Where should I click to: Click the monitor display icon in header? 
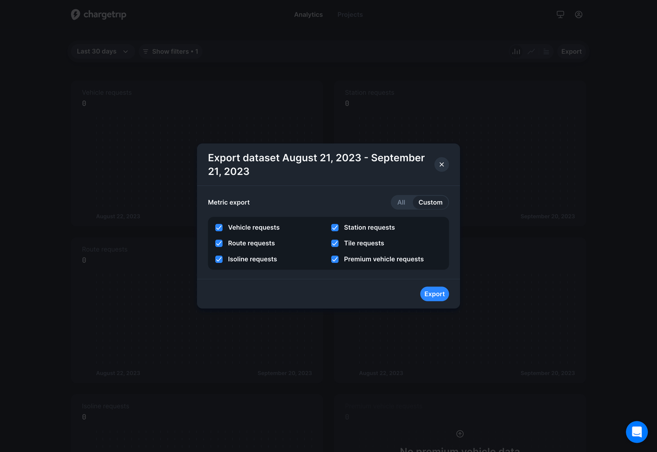click(560, 15)
